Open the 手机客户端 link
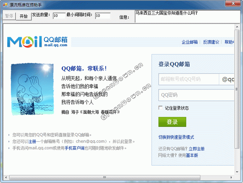Viewport: 243px width, 183px height. pos(75,148)
